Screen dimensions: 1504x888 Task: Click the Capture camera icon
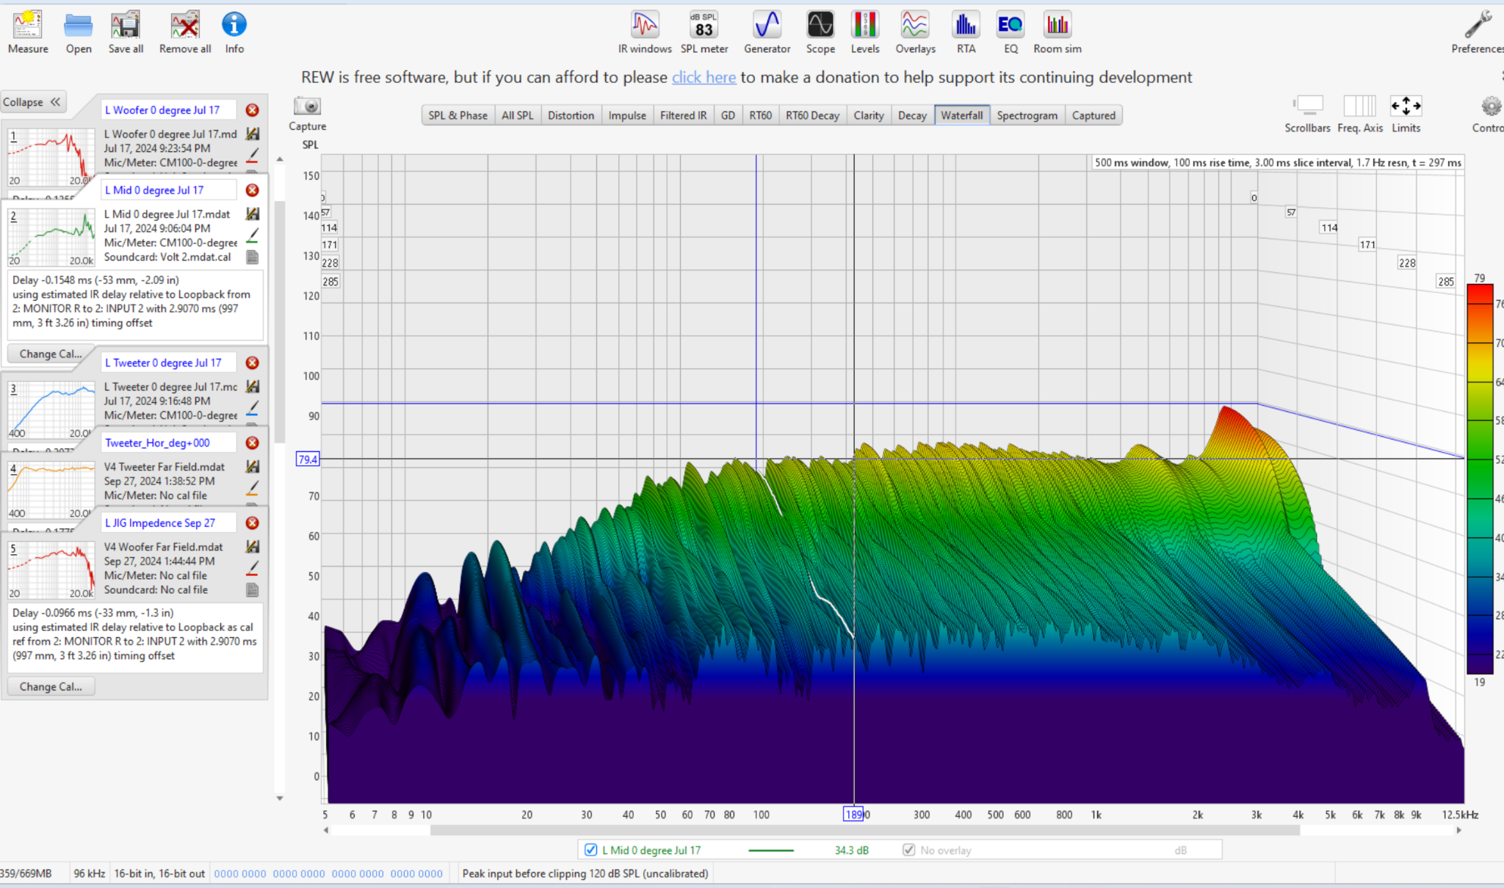tap(307, 106)
